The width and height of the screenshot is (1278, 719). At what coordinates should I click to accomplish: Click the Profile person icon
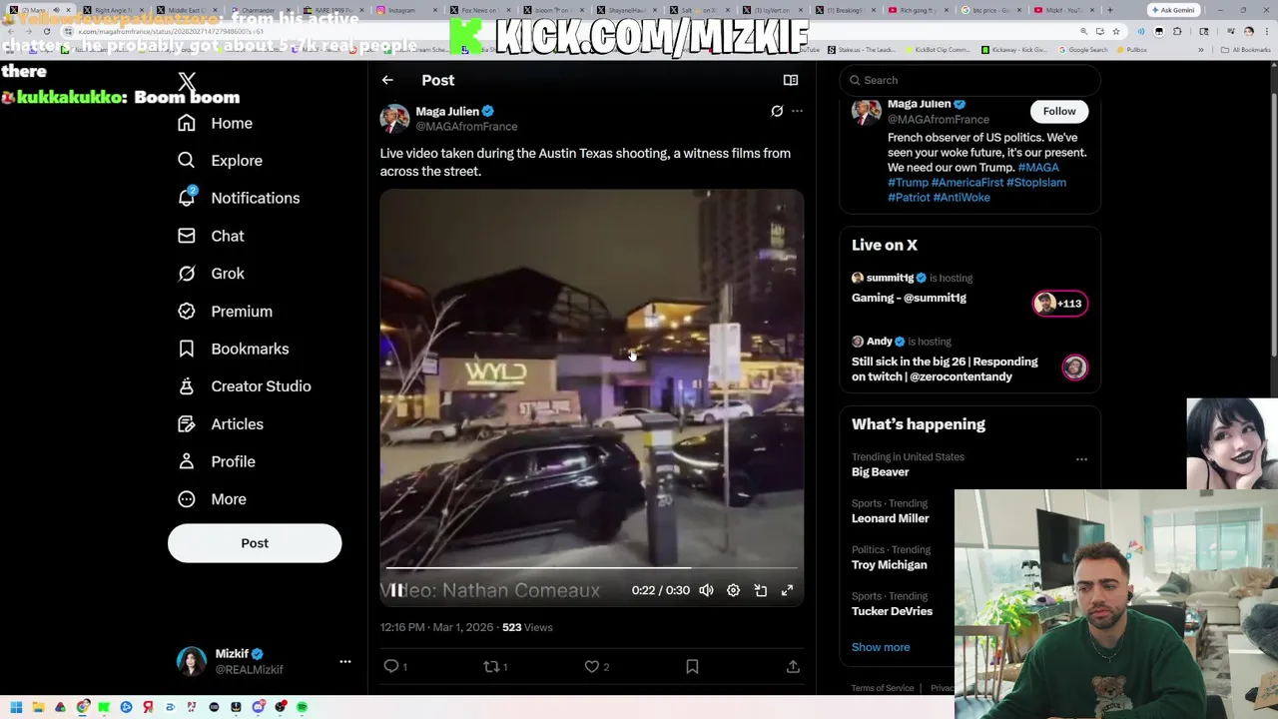point(186,461)
